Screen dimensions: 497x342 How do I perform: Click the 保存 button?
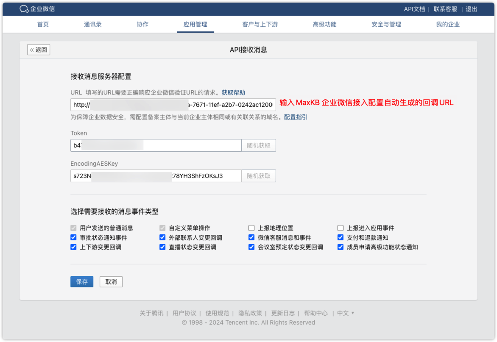(x=81, y=281)
